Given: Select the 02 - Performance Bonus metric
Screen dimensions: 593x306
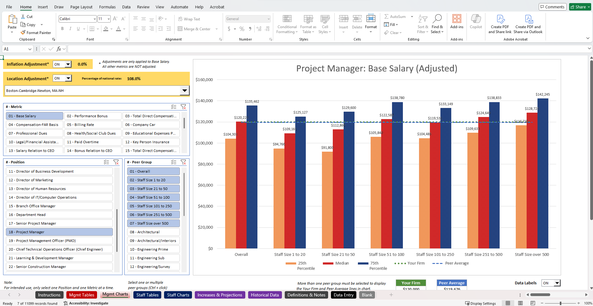Looking at the screenshot, I should [93, 116].
